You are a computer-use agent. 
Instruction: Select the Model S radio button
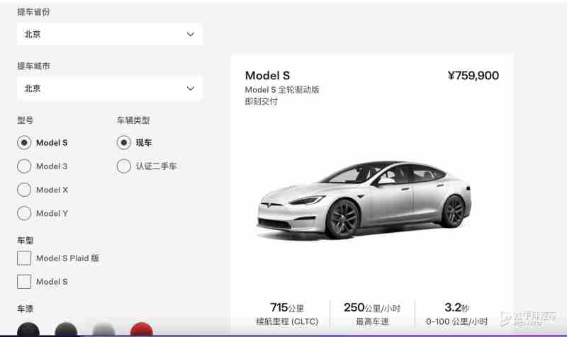tap(24, 143)
